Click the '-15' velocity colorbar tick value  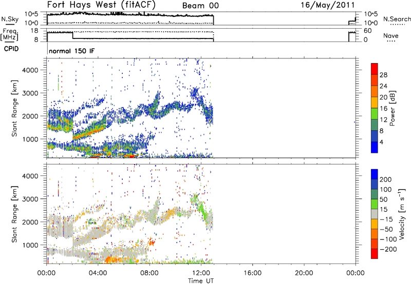386,219
